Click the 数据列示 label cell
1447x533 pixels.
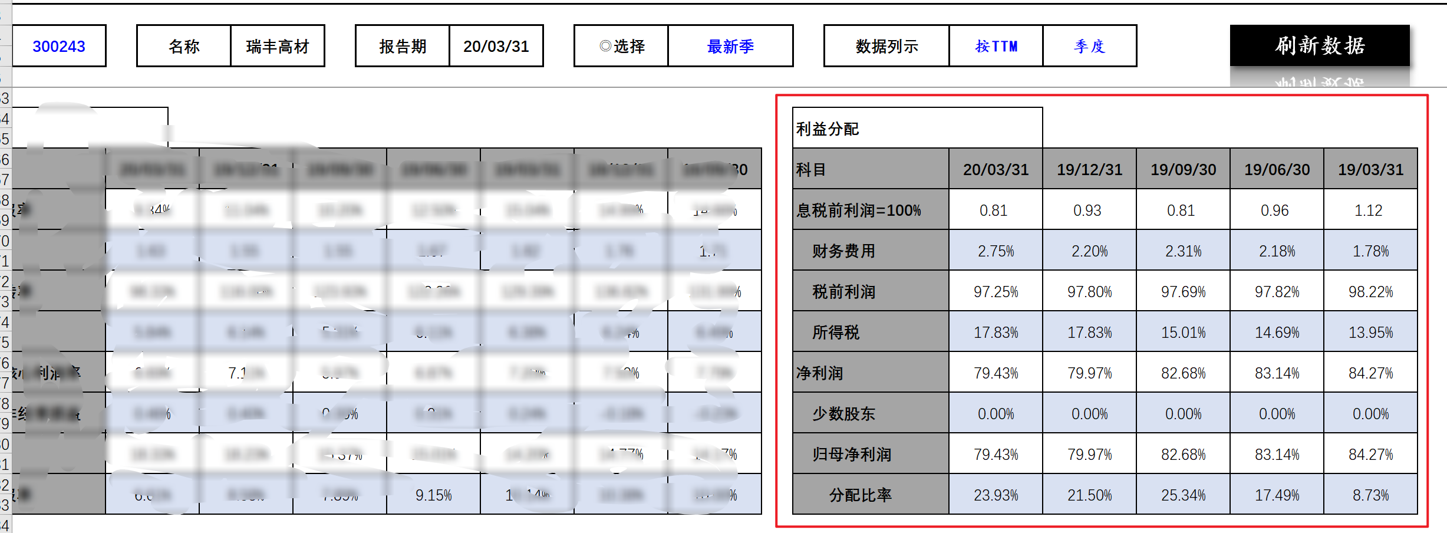(x=886, y=46)
